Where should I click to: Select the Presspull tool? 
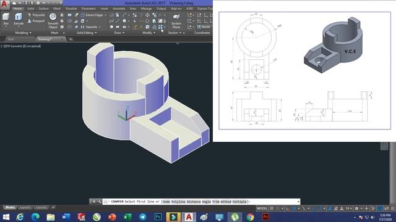tap(36, 21)
